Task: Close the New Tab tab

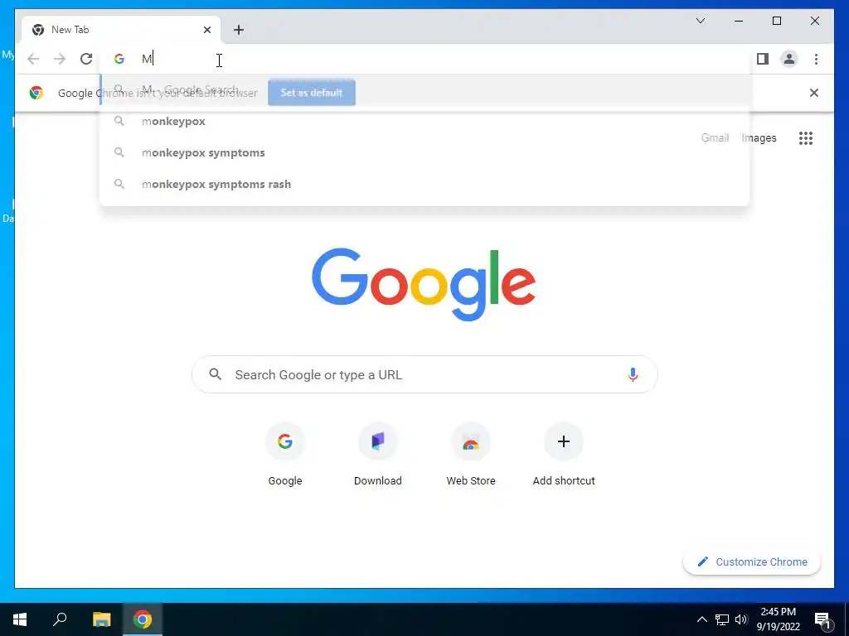Action: tap(206, 30)
